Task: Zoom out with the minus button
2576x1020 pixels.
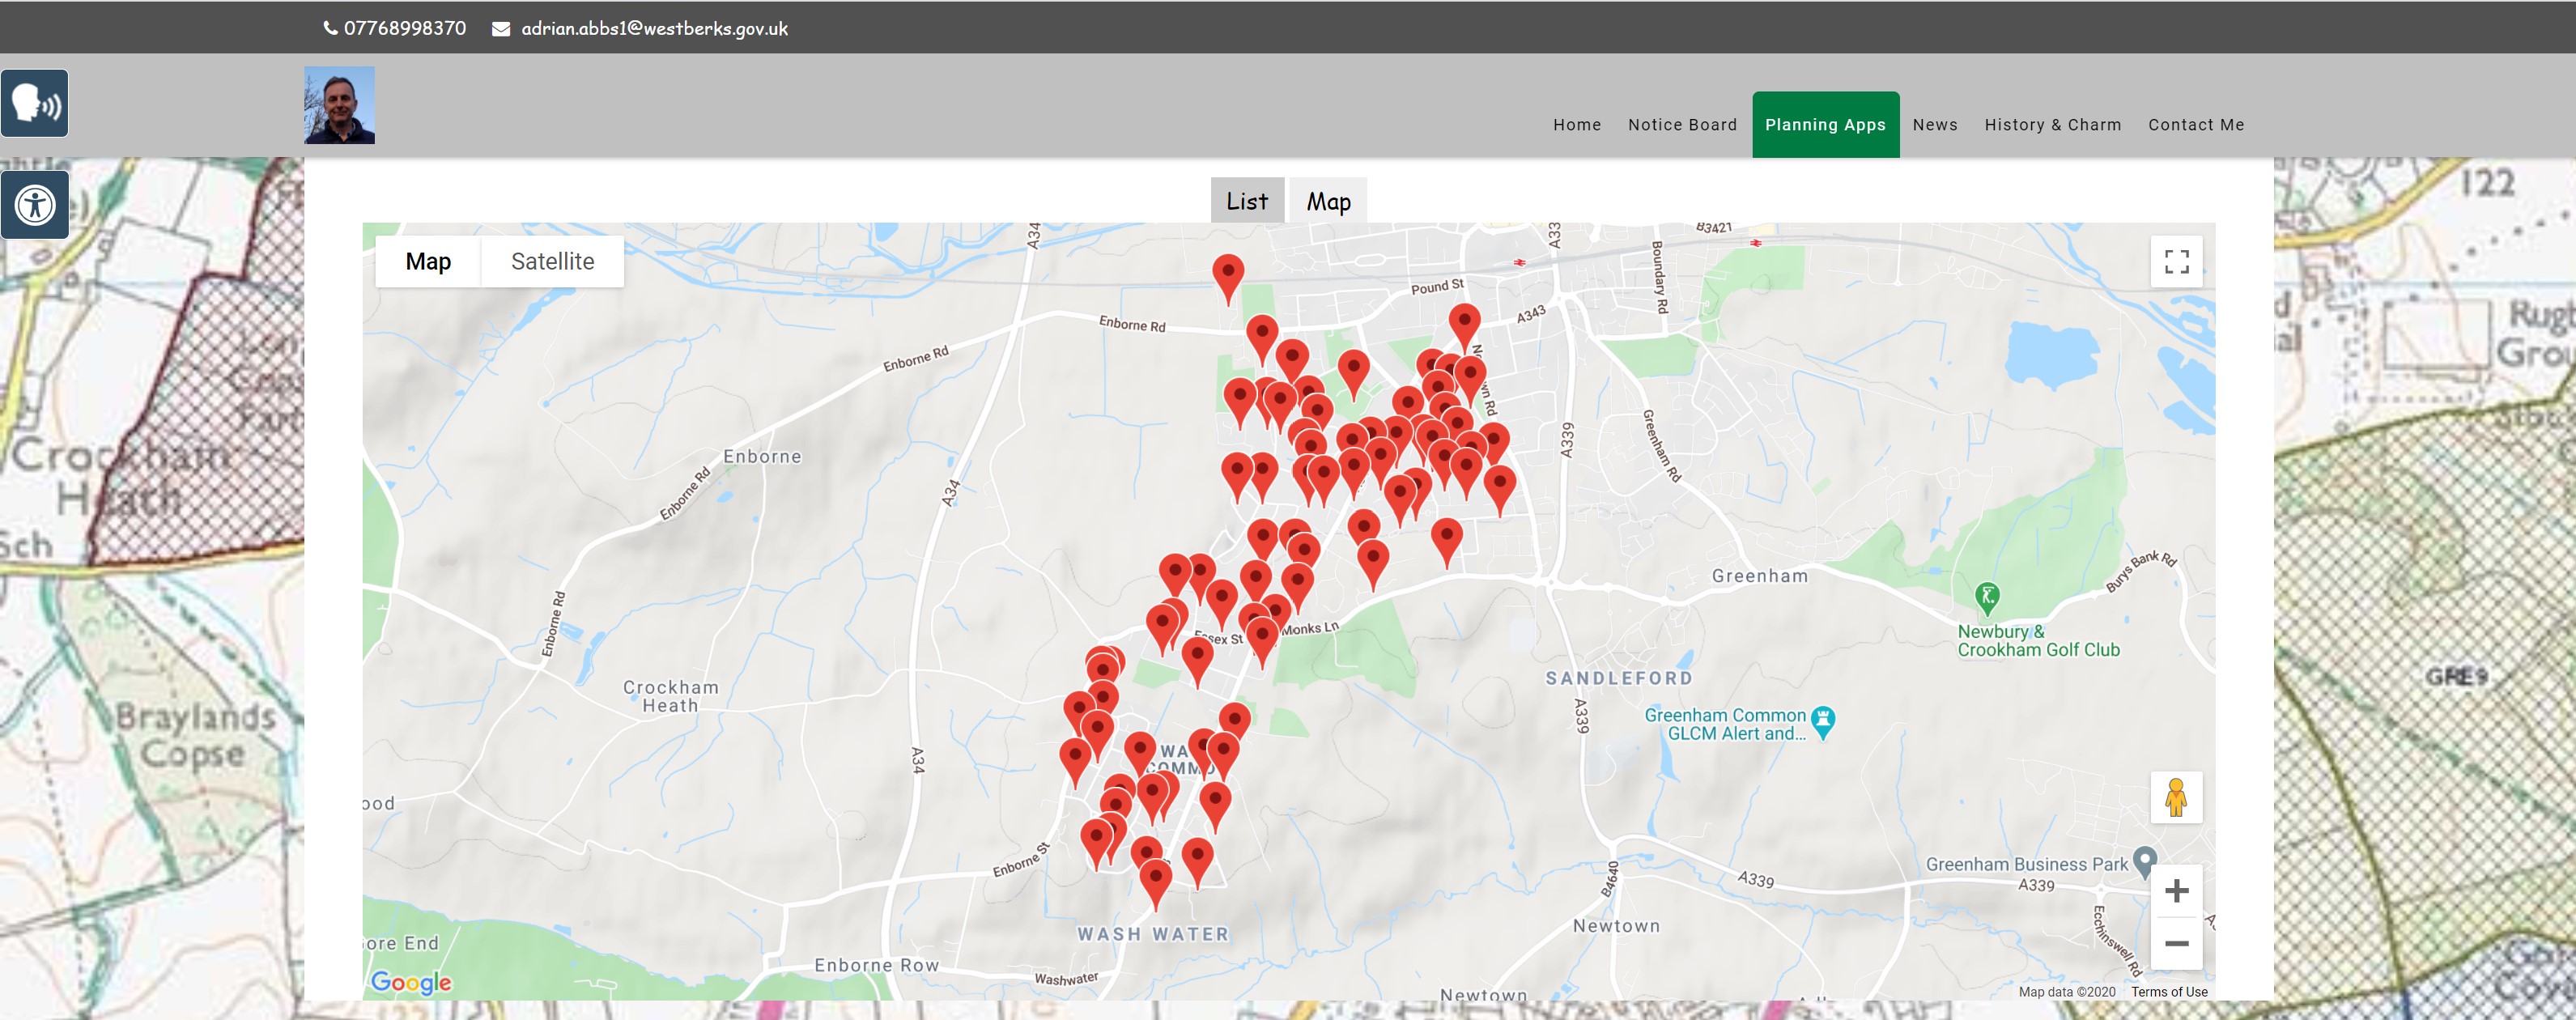Action: pos(2176,943)
